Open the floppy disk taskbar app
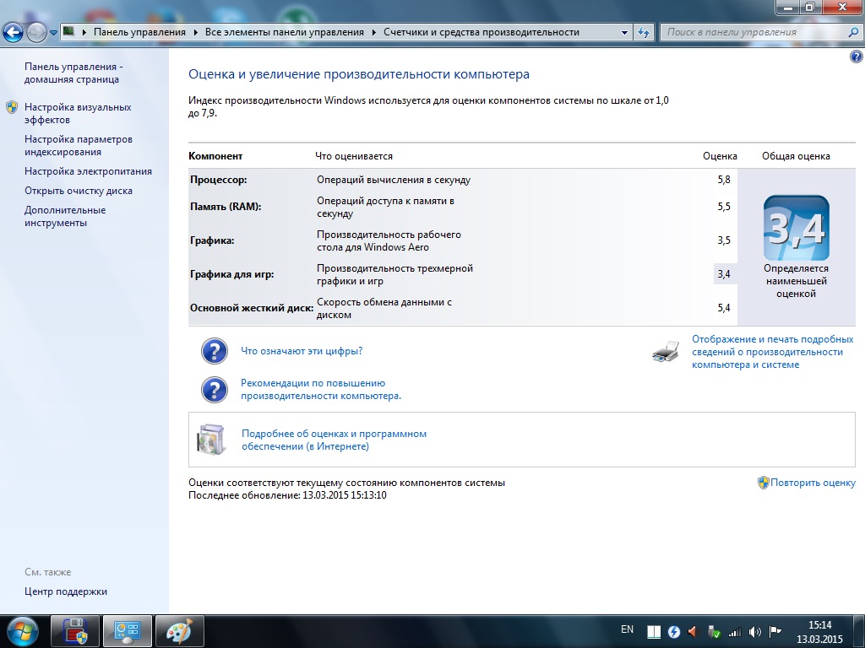 [75, 631]
